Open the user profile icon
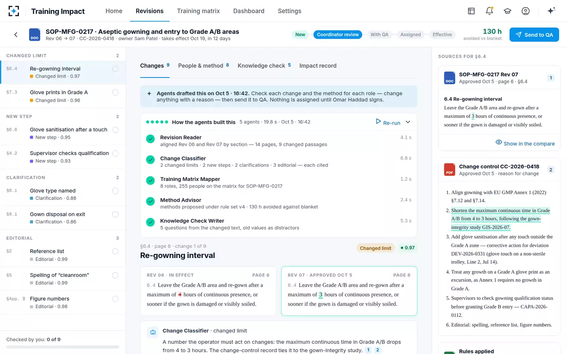The height and width of the screenshot is (354, 567). tap(526, 11)
